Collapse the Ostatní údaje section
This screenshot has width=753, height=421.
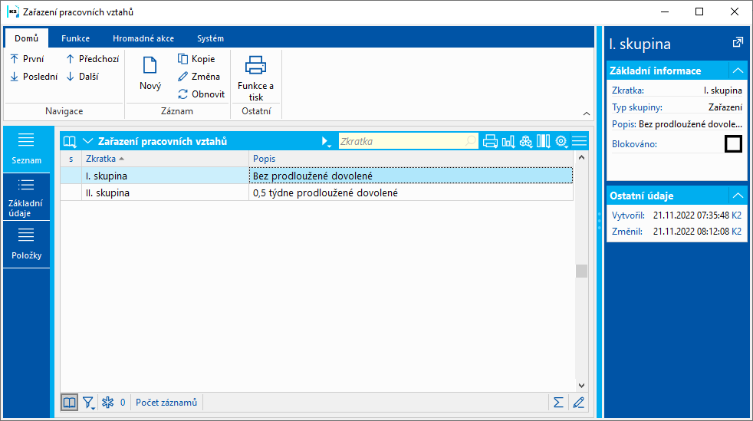click(x=737, y=196)
